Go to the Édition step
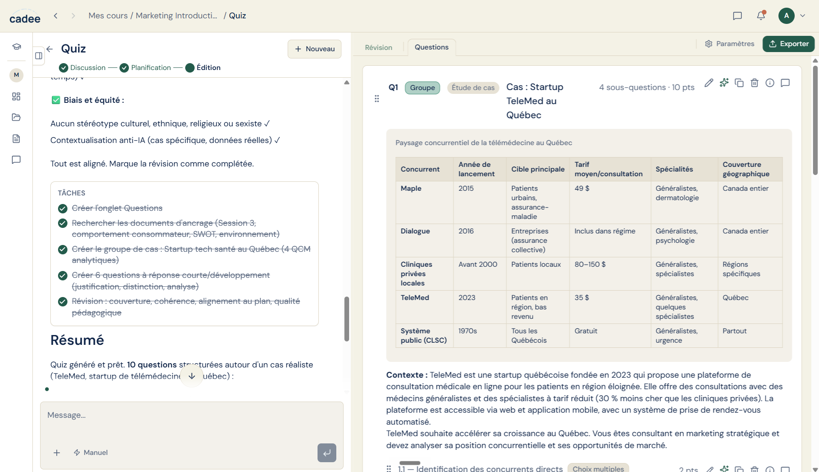819x472 pixels. (203, 67)
